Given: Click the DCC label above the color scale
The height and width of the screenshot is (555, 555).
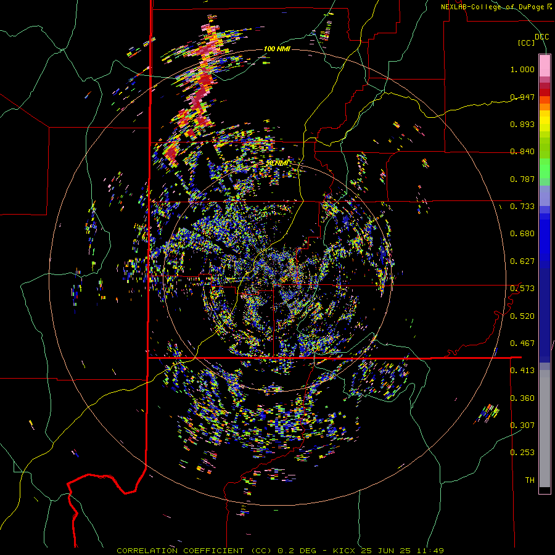Looking at the screenshot, I should [x=541, y=37].
